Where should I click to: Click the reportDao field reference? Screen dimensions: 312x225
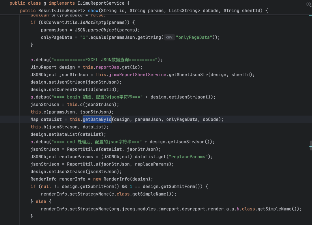click(107, 67)
